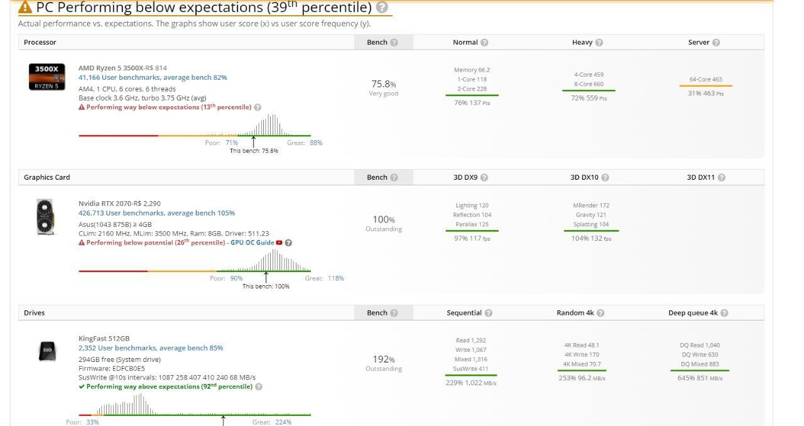Click the Graphics Card section header
Image resolution: width=804 pixels, height=426 pixels.
47,178
